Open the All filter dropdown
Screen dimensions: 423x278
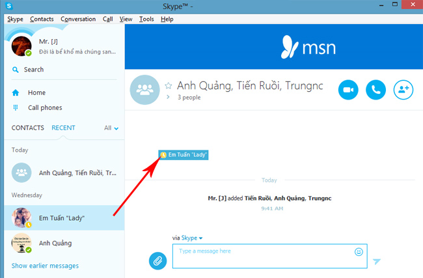[111, 128]
